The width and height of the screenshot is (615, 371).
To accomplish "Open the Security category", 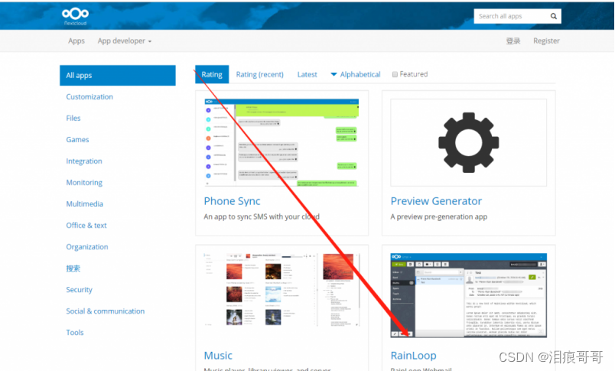I will point(80,290).
